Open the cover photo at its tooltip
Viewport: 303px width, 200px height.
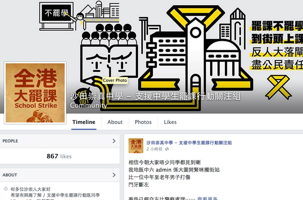(115, 80)
